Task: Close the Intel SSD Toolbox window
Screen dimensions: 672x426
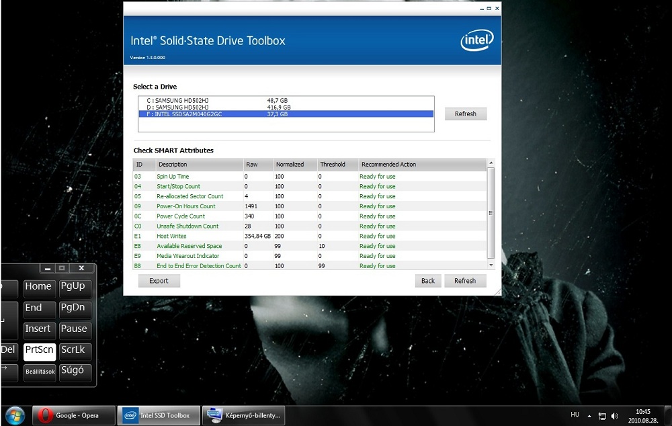Action: click(x=497, y=8)
